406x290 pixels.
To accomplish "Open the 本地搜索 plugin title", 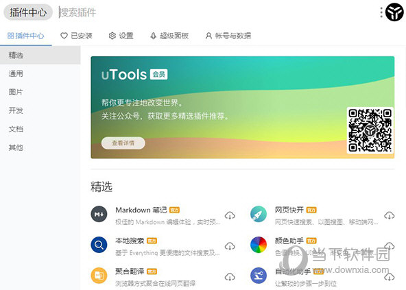I will pos(130,241).
